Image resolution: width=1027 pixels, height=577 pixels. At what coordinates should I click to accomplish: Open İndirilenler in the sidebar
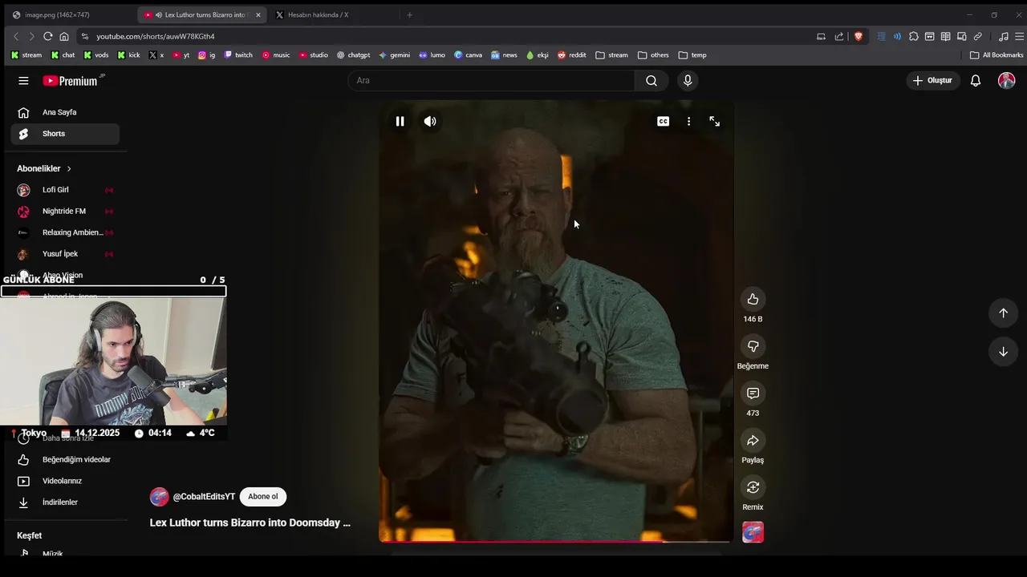65,502
